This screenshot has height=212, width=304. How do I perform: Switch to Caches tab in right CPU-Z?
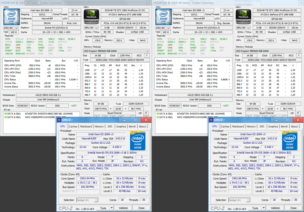tap(225, 127)
